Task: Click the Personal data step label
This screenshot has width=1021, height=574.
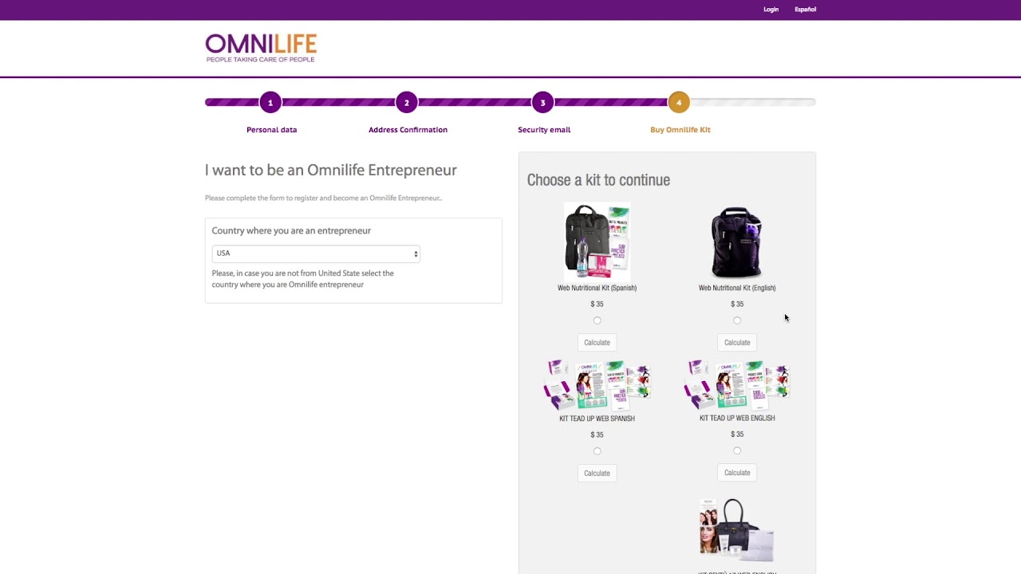Action: point(271,130)
